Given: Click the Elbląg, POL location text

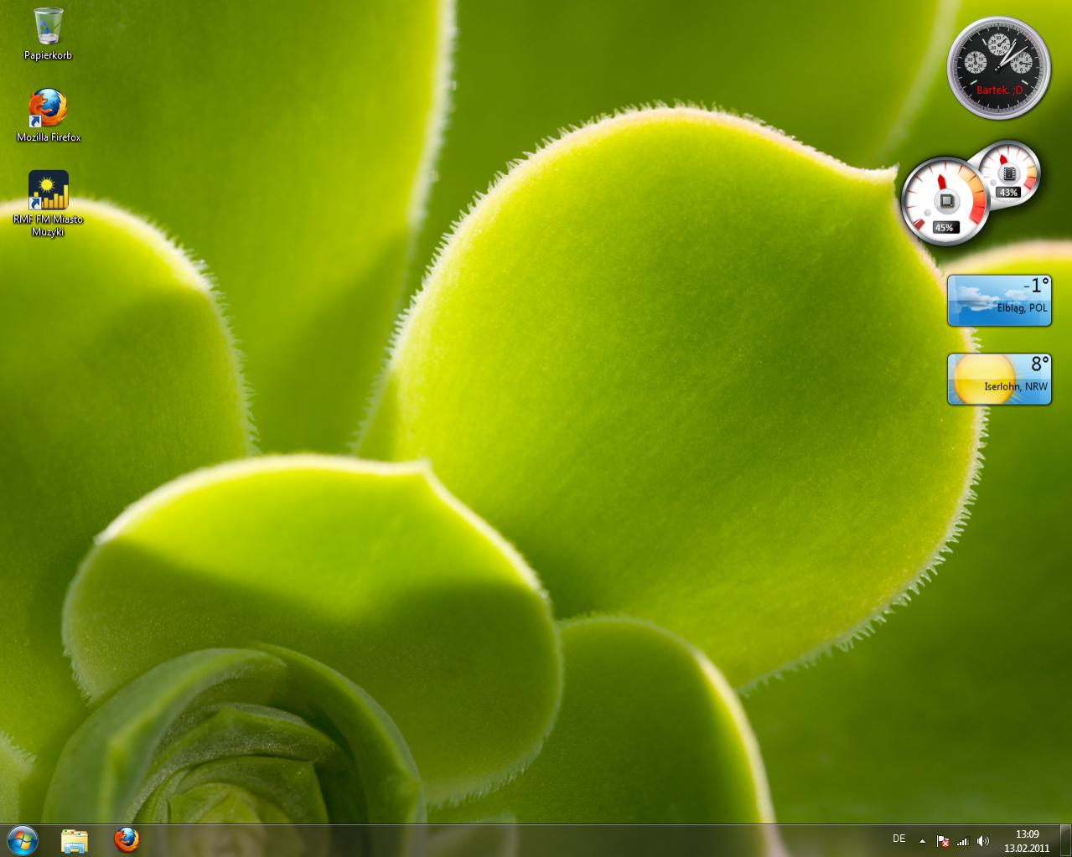Looking at the screenshot, I should [x=1022, y=307].
